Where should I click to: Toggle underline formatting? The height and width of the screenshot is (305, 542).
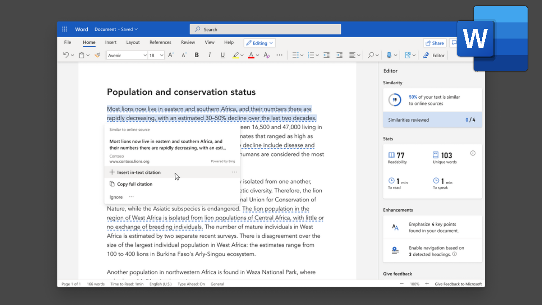(x=223, y=55)
